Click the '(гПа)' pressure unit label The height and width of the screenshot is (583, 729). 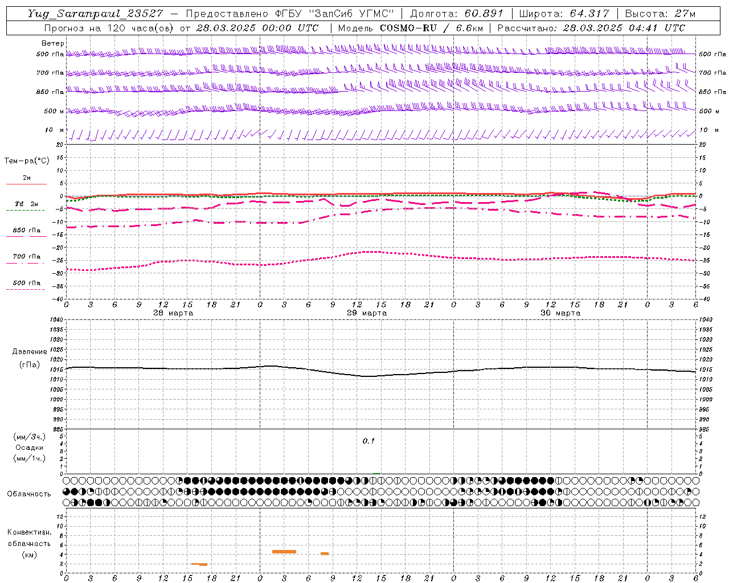[30, 364]
